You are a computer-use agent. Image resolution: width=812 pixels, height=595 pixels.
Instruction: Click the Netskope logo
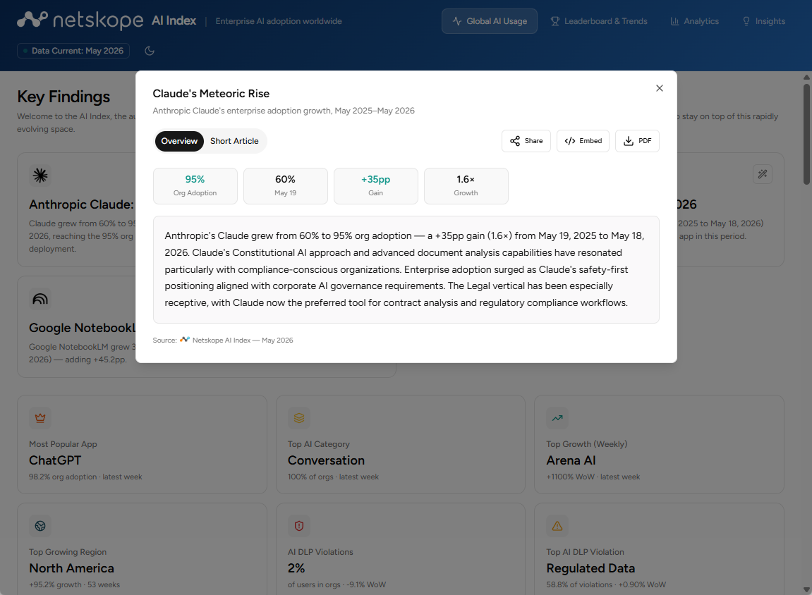(80, 20)
